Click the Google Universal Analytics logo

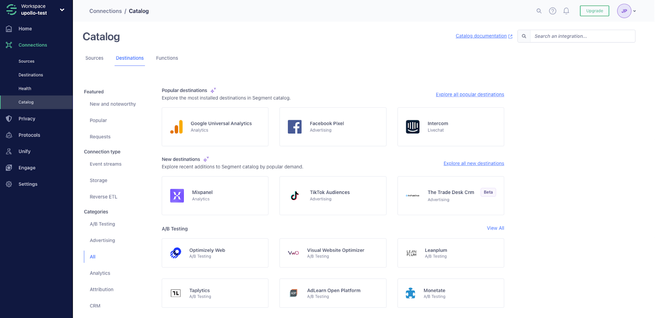pyautogui.click(x=176, y=127)
